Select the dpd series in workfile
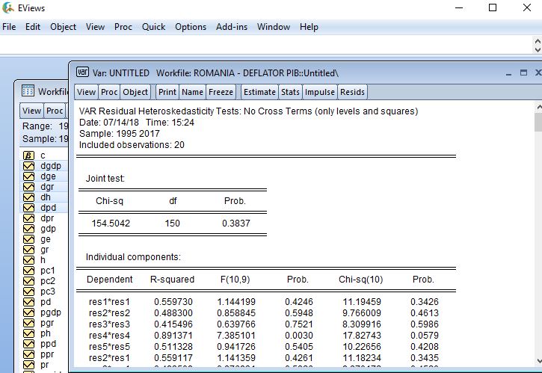 [x=47, y=208]
